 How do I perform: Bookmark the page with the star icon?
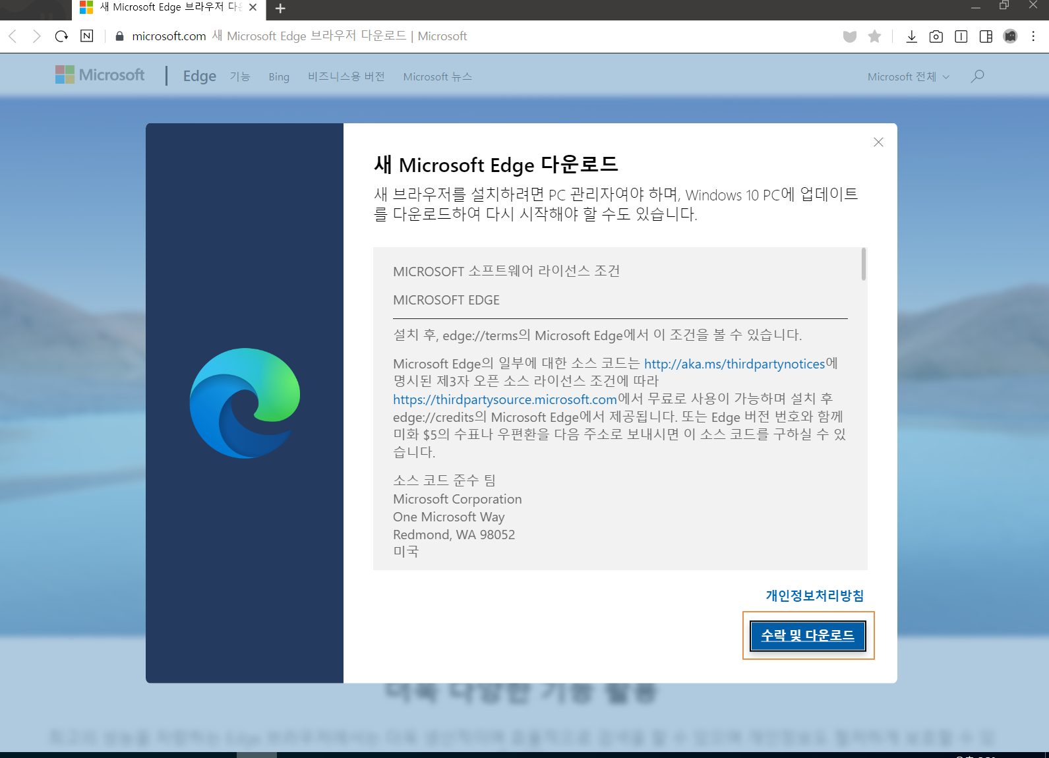point(874,36)
